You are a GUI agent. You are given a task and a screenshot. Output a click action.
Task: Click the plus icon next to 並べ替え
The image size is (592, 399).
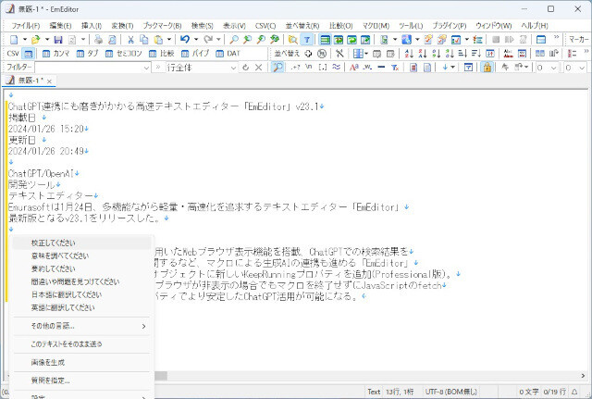tap(308, 54)
